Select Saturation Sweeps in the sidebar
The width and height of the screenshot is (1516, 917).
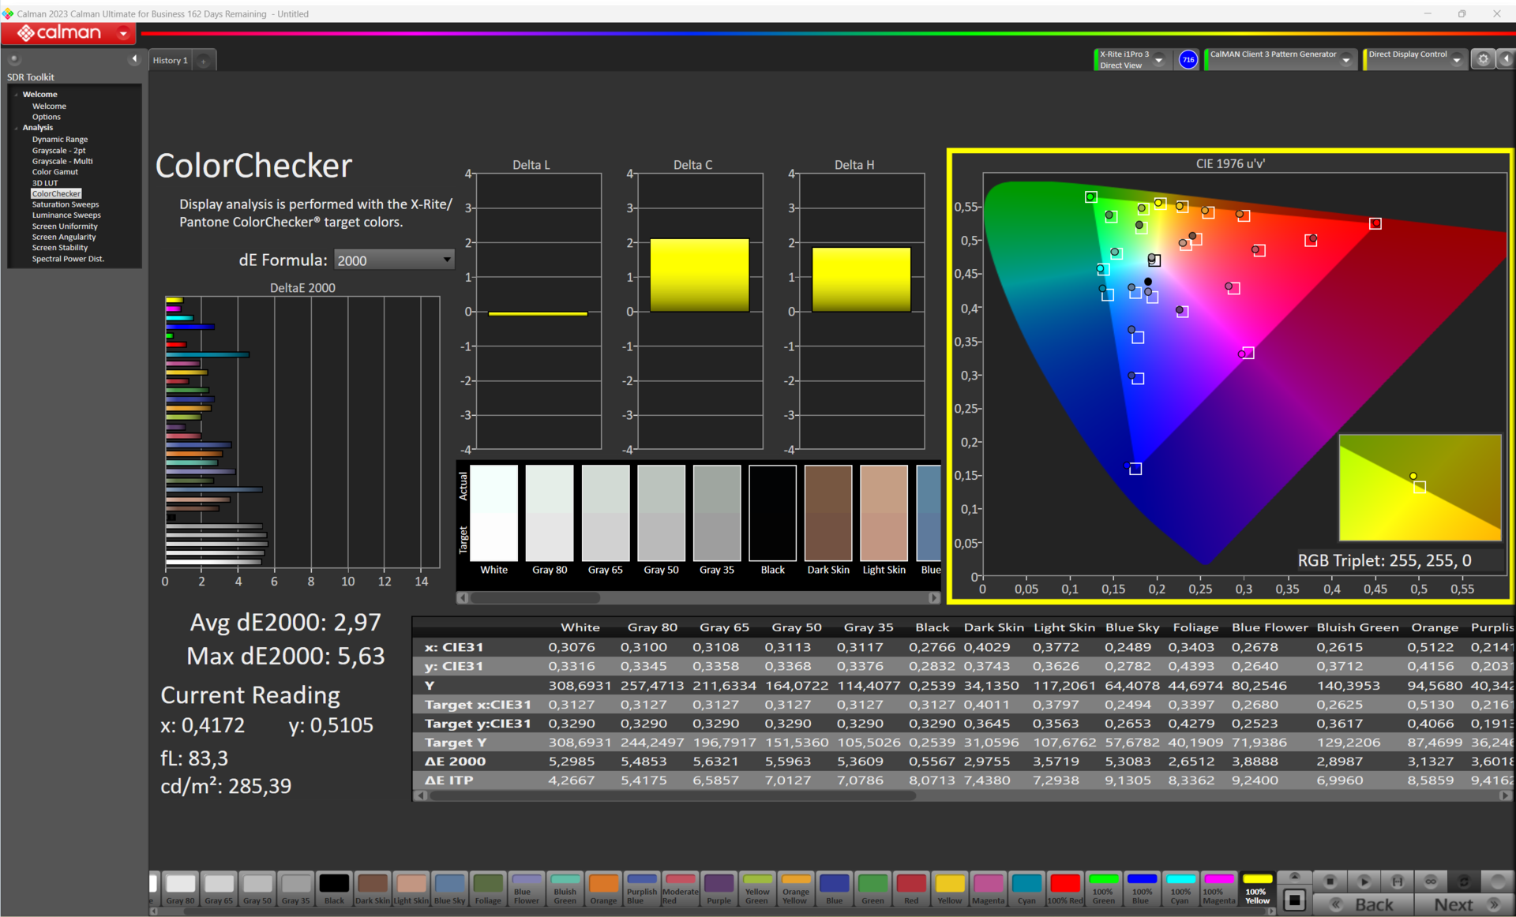pos(66,204)
